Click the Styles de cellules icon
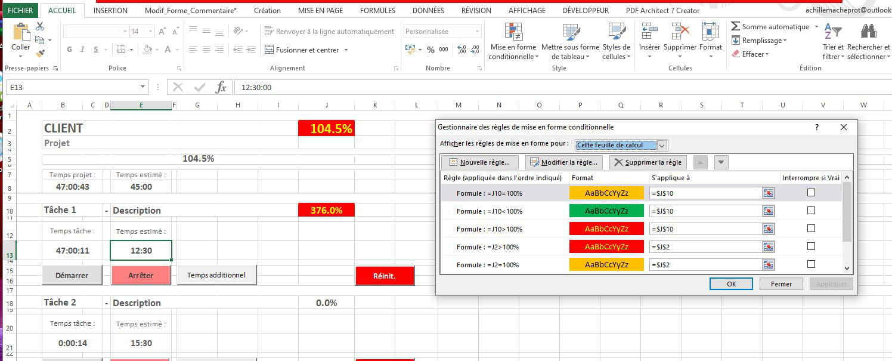This screenshot has width=892, height=361. pos(616,32)
